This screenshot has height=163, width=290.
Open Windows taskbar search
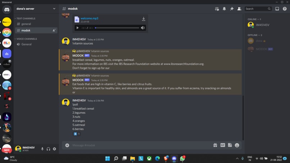(x=116, y=159)
